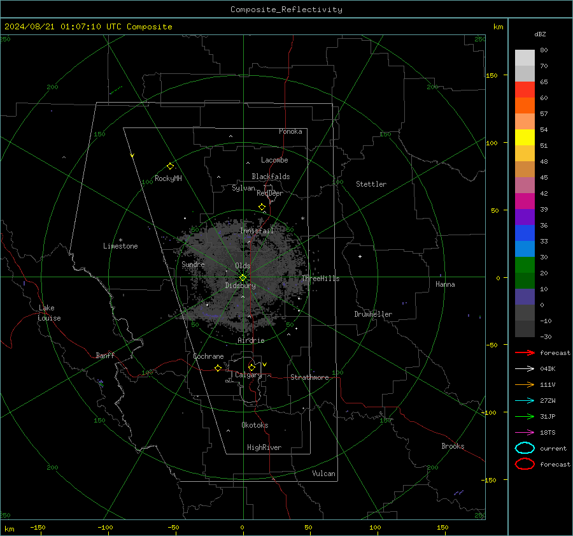Click the Cochrane label
Image resolution: width=573 pixels, height=536 pixels.
point(208,356)
